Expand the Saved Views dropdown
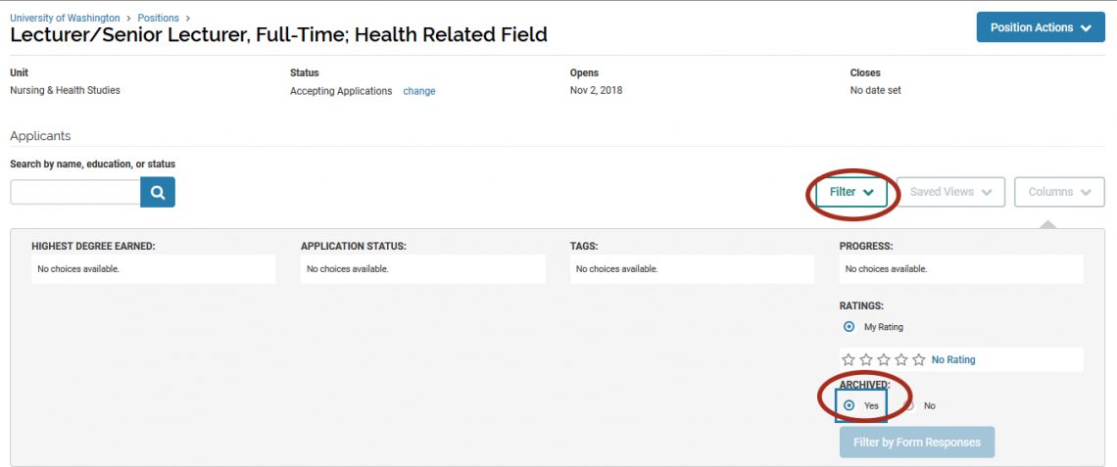 (950, 192)
